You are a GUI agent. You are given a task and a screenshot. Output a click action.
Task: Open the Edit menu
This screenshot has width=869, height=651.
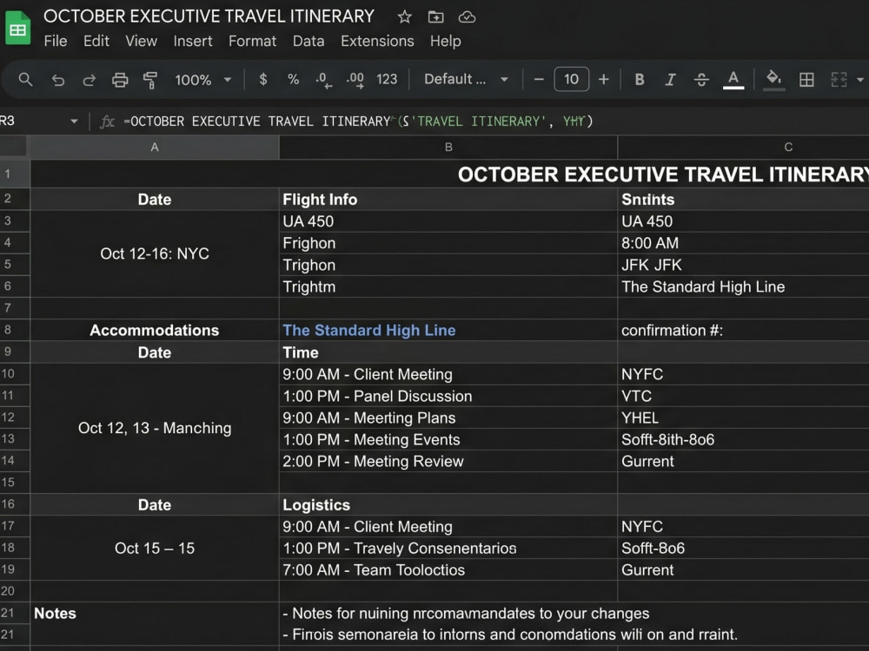96,41
